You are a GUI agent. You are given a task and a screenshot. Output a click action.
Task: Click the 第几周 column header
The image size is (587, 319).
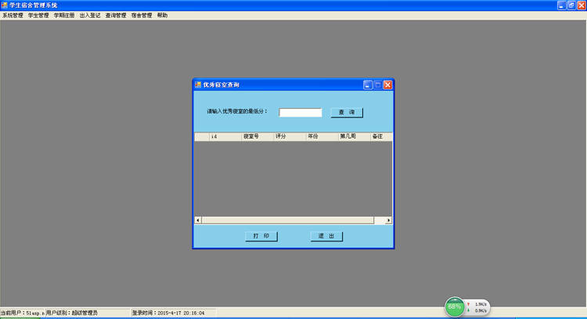(x=354, y=136)
